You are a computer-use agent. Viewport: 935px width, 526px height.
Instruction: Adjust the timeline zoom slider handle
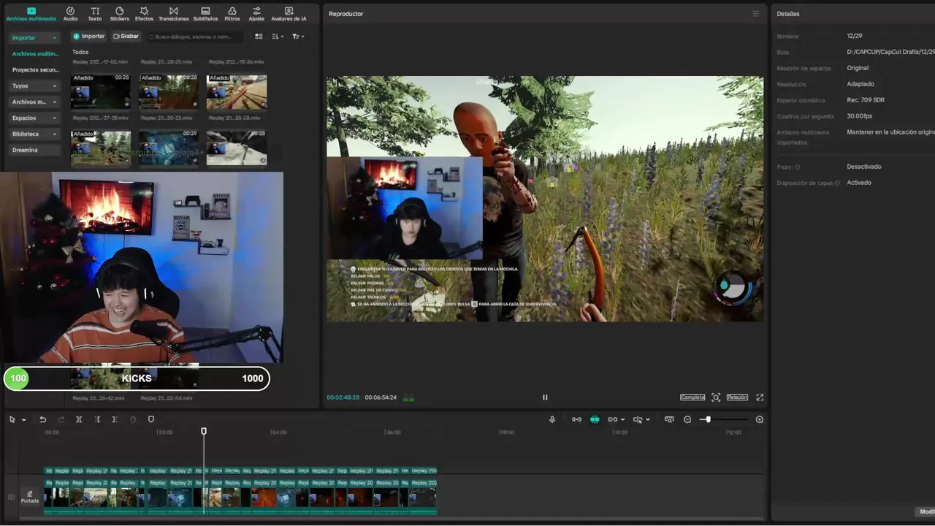click(708, 419)
